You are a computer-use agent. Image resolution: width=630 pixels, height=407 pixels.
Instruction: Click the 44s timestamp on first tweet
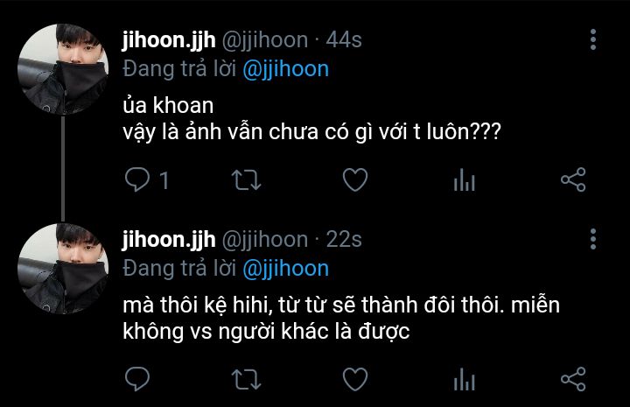(x=344, y=39)
